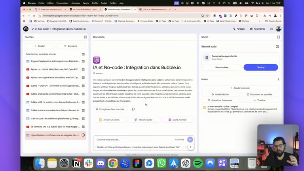
Task: Uncheck 9 types d'applications source
Action: pyautogui.click(x=83, y=61)
